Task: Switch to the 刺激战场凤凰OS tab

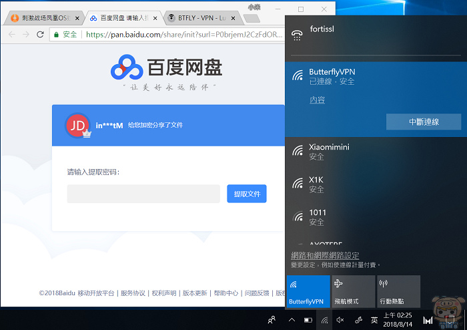Action: [43, 18]
